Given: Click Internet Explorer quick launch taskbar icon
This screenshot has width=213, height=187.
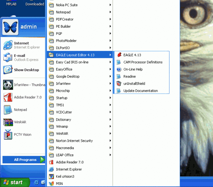Looking at the screenshot, I should click(36, 182).
